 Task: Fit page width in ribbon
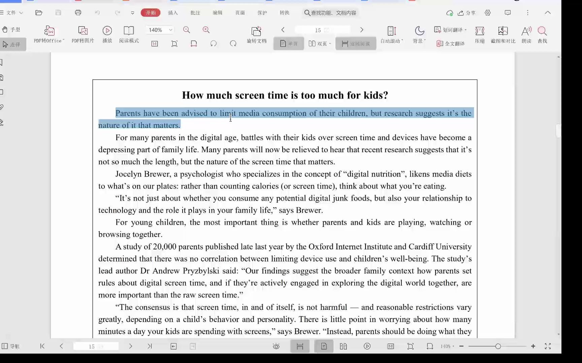pyautogui.click(x=194, y=44)
